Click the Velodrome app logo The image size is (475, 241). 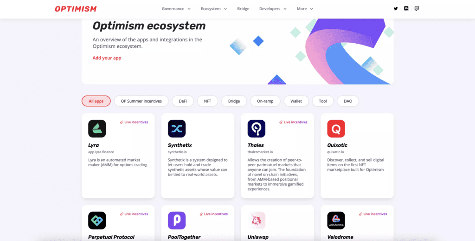pyautogui.click(x=336, y=221)
